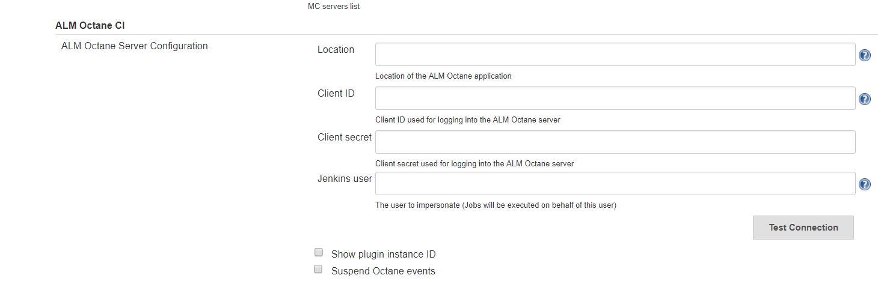This screenshot has width=878, height=284.
Task: Click the ALM Octane Server Configuration label
Action: click(x=134, y=46)
